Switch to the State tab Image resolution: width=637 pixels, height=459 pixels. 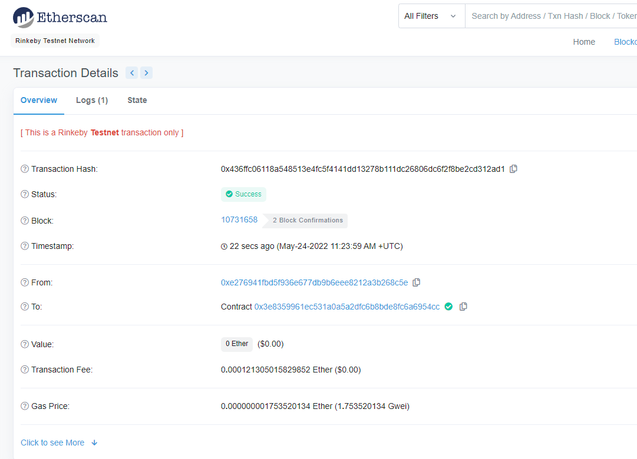pos(137,100)
